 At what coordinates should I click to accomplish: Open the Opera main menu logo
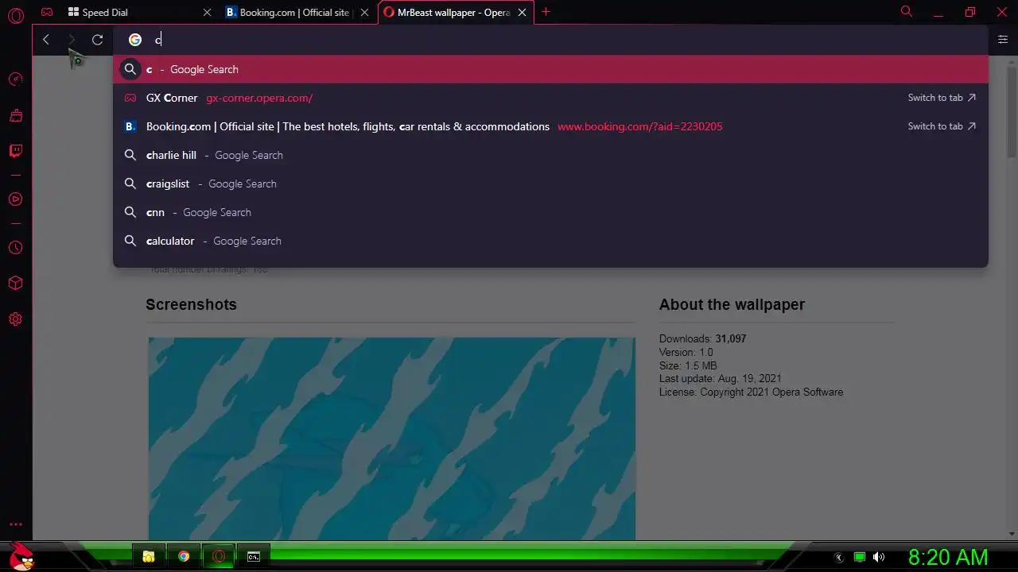point(15,14)
